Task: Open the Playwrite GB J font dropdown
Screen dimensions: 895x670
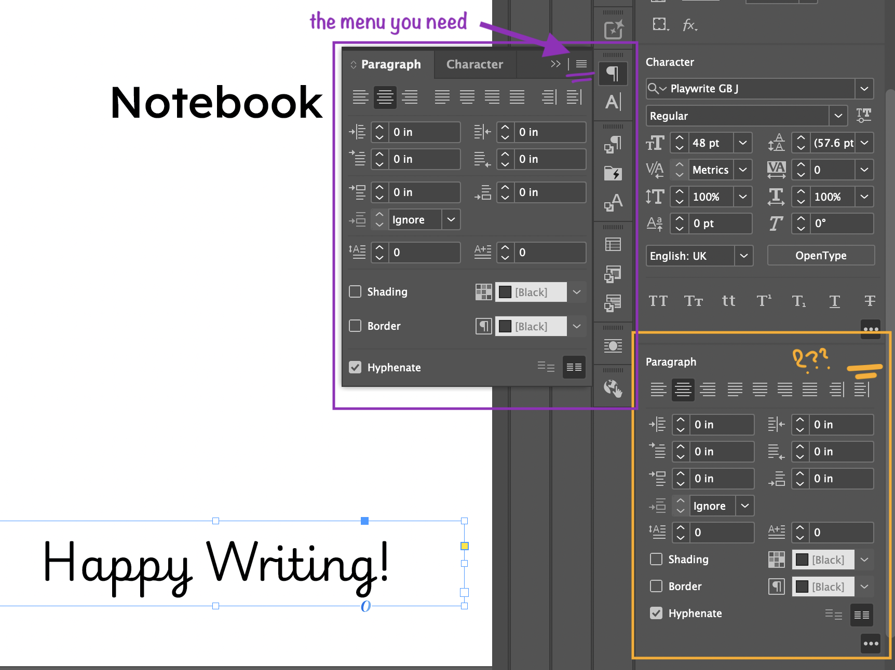Action: (x=864, y=89)
